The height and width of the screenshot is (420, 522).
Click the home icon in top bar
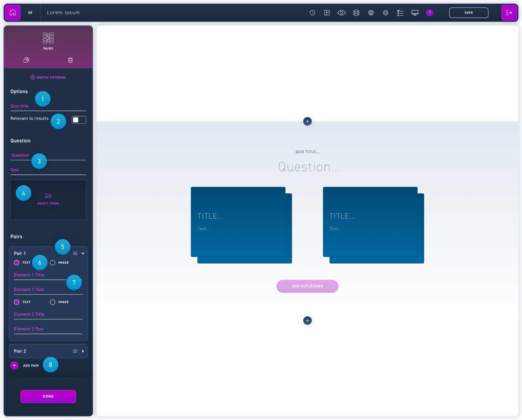pyautogui.click(x=13, y=12)
